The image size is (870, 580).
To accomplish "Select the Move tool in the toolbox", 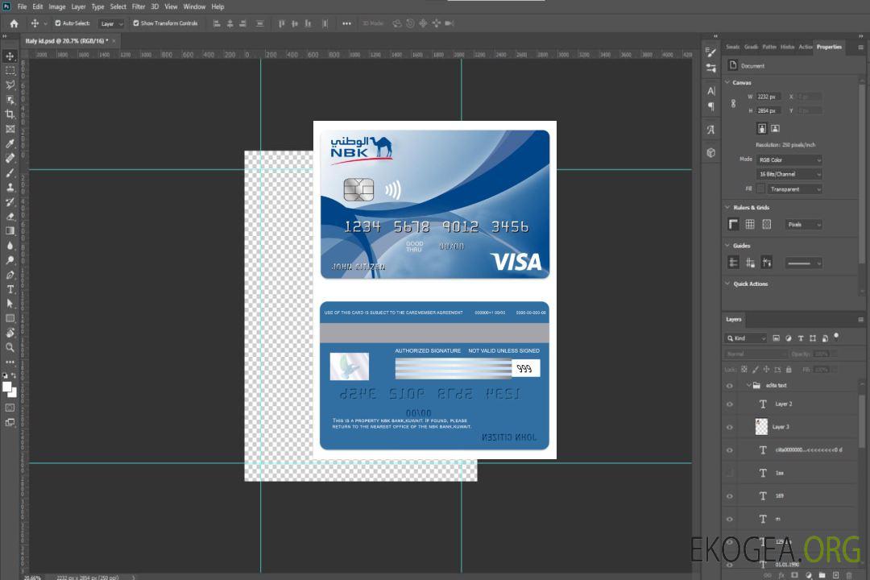I will [10, 56].
